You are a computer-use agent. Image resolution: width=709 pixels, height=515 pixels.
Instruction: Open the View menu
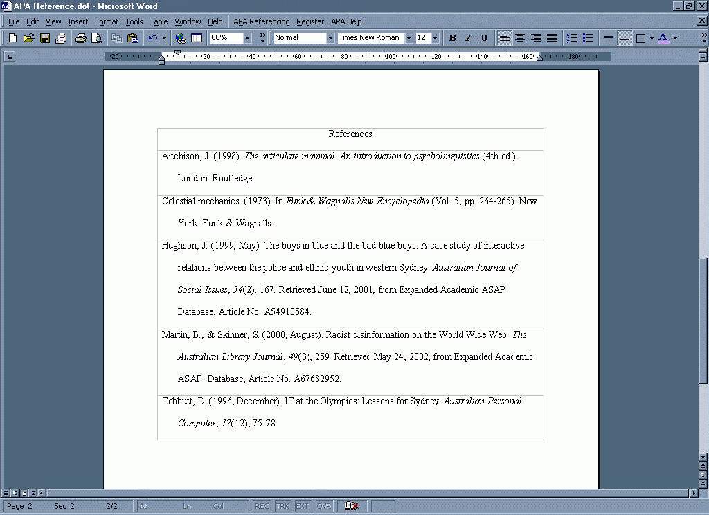[x=53, y=21]
